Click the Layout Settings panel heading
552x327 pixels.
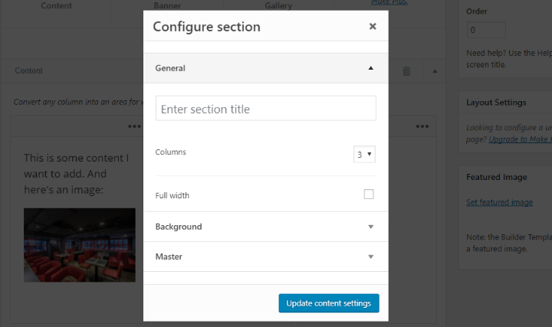coord(496,103)
